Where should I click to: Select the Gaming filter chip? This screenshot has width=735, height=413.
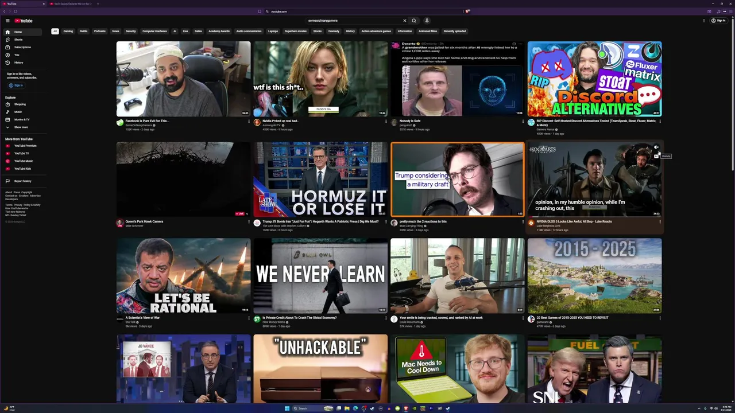click(x=68, y=31)
